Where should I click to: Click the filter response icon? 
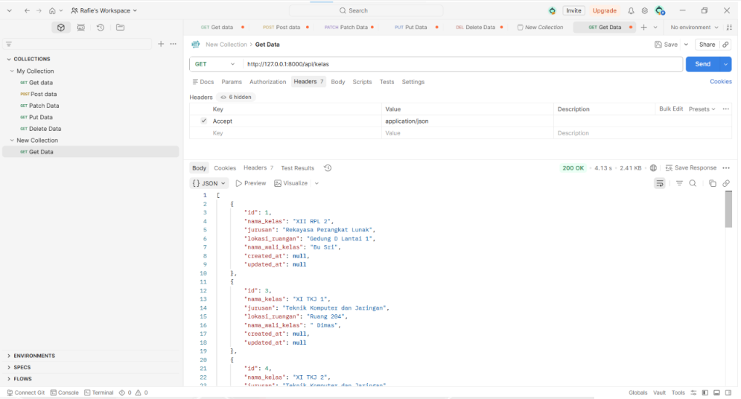click(x=679, y=183)
